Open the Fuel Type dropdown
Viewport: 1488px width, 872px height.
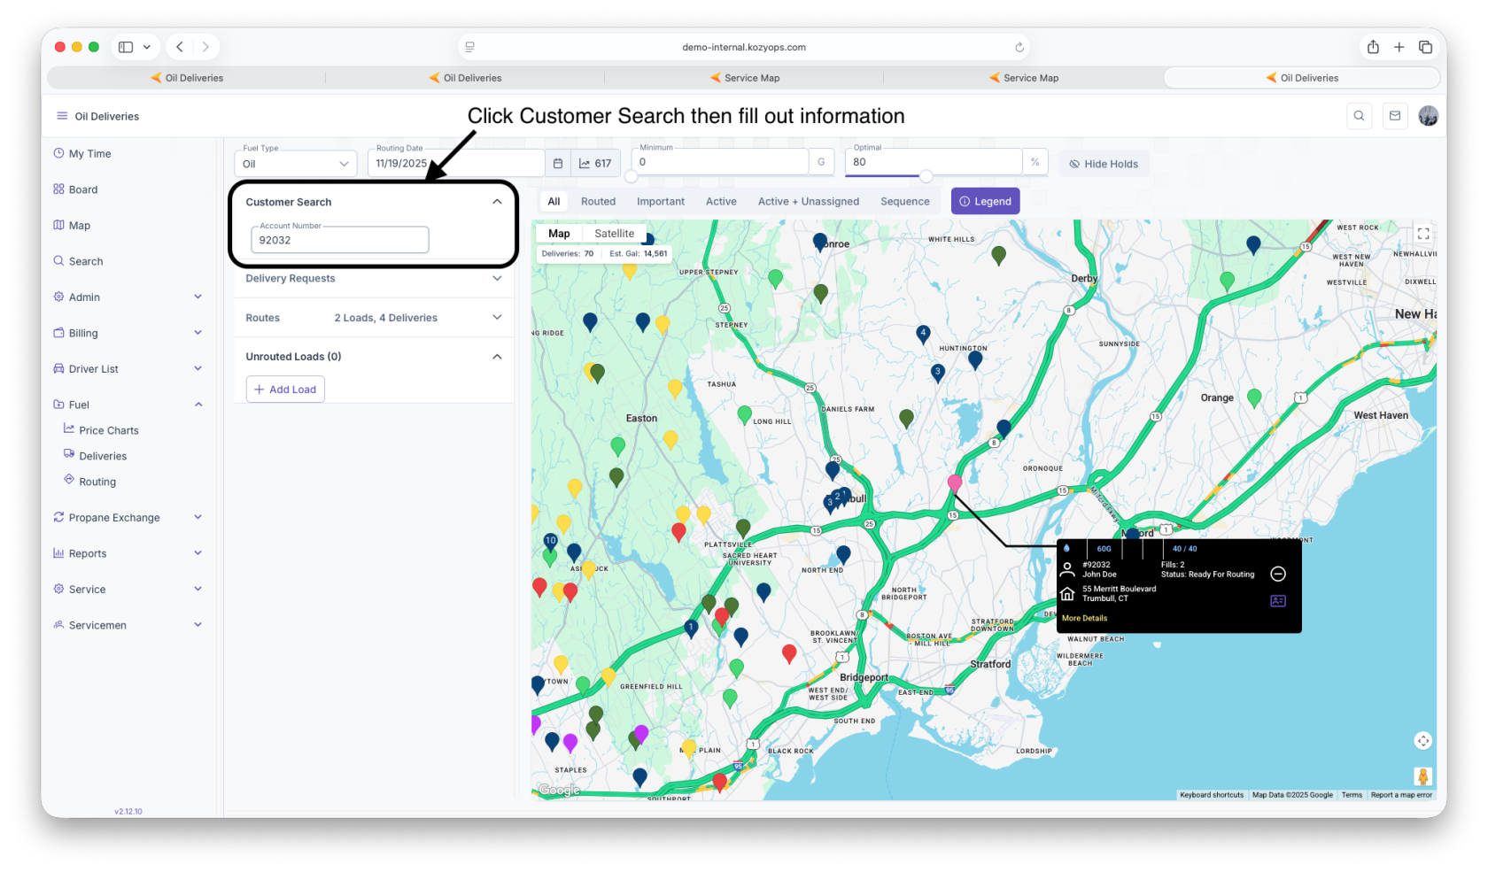[296, 164]
